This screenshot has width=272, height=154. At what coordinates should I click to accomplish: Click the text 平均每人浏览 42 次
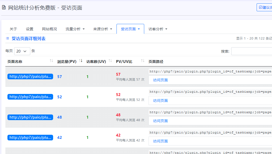tap(130, 140)
